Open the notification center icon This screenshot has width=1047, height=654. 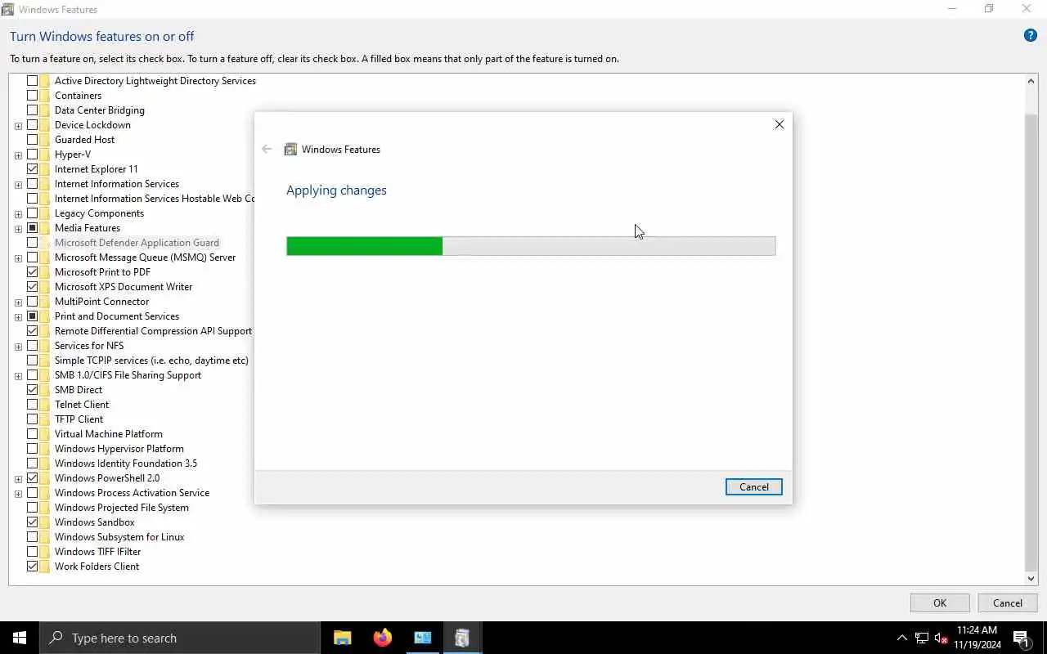[x=1021, y=638]
